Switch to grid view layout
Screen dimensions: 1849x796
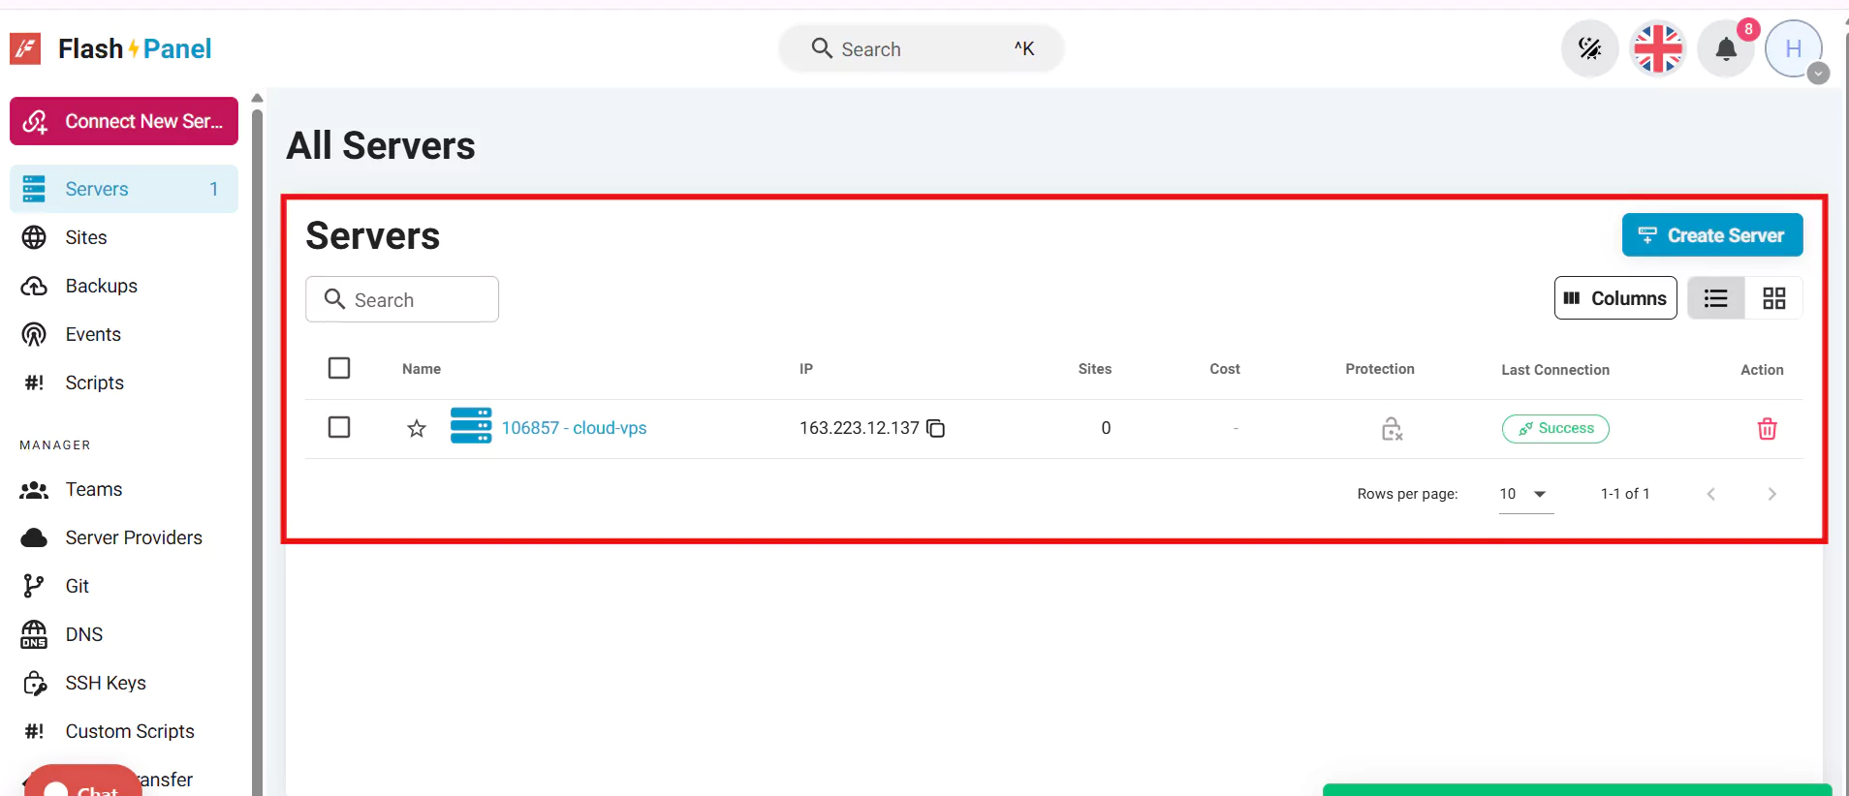(1773, 298)
